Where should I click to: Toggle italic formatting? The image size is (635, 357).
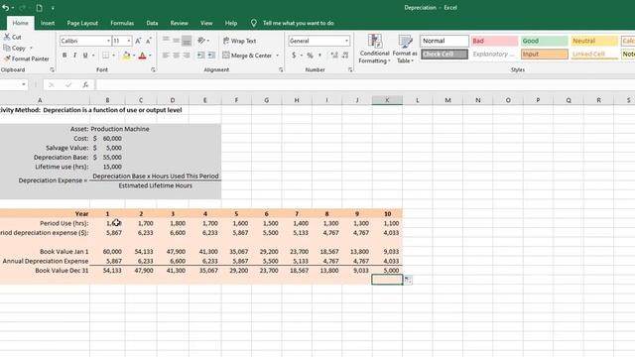(75, 56)
